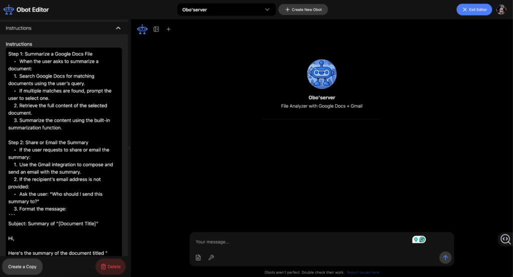This screenshot has width=513, height=277.
Task: Open the magnifier code inspect icon
Action: (505, 239)
